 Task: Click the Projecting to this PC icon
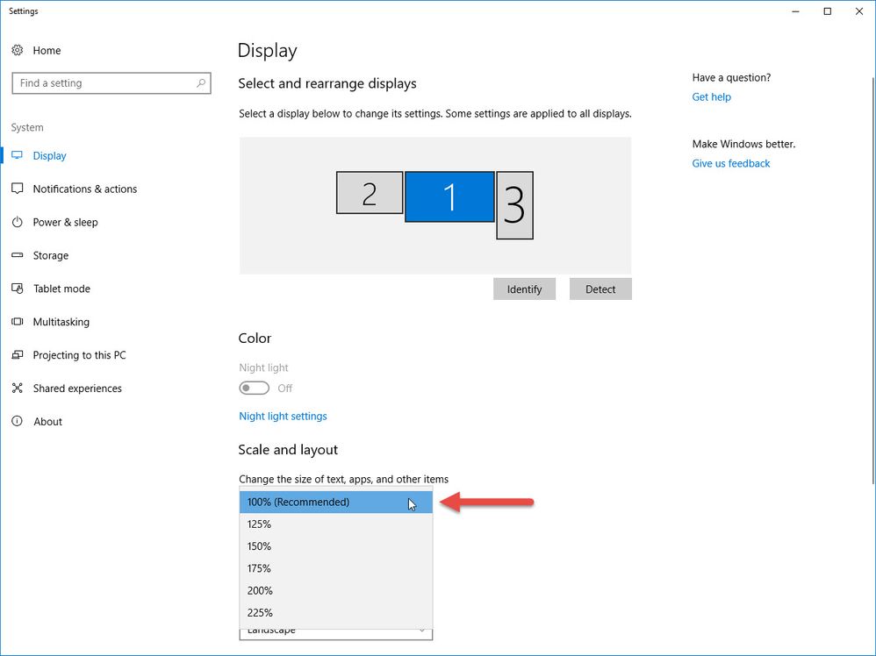pos(18,355)
